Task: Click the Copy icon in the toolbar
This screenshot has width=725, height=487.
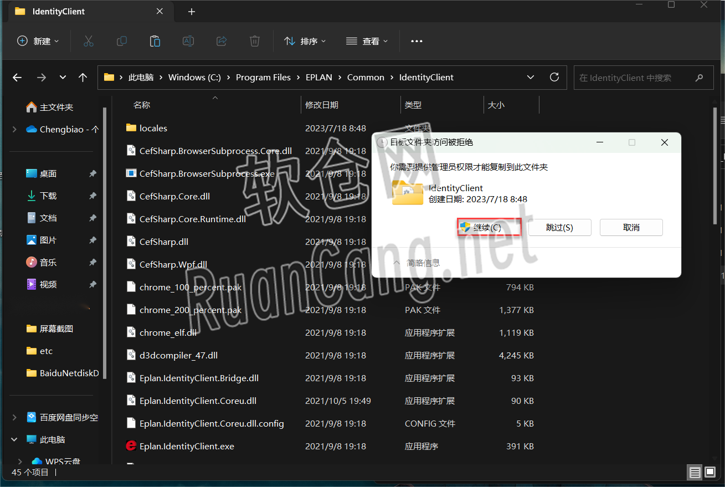Action: tap(121, 40)
